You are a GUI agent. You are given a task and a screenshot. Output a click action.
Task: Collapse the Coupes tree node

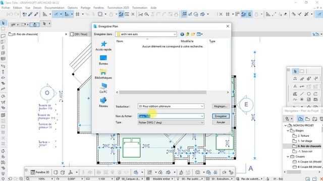288,156
